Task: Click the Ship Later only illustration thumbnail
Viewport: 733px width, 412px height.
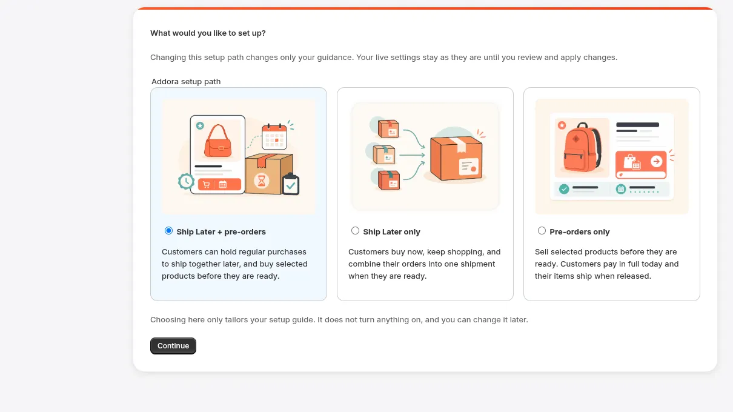Action: (x=425, y=156)
